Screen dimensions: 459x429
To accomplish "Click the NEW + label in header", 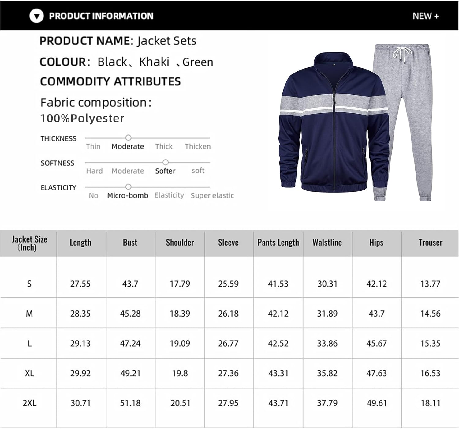I will pos(425,16).
